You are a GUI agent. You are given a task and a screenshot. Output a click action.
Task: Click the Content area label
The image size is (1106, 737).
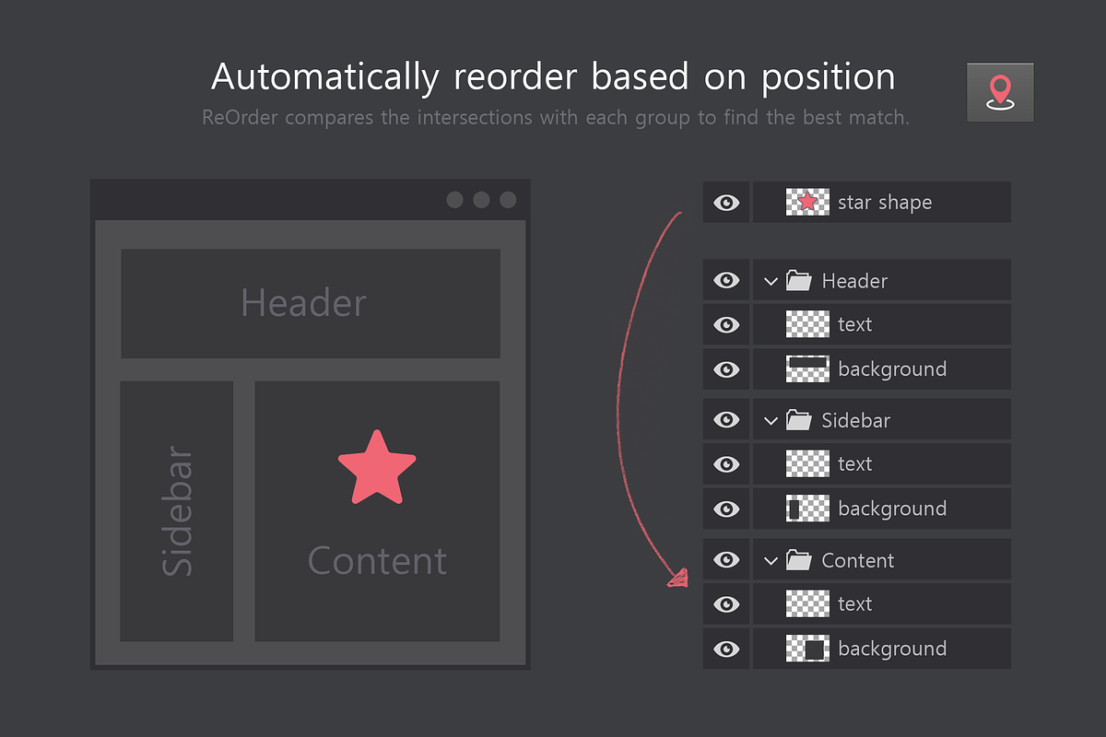tap(376, 560)
